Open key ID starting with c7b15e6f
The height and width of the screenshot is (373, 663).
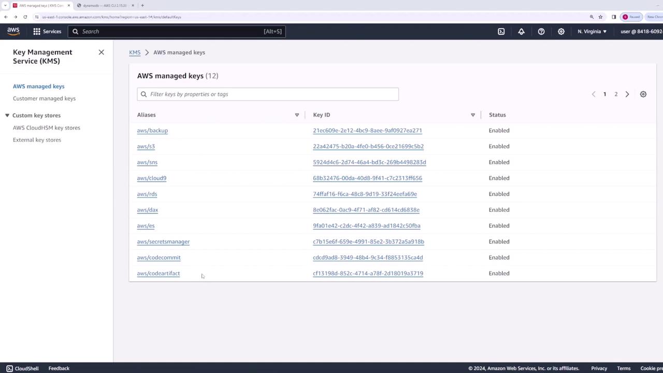pos(368,242)
